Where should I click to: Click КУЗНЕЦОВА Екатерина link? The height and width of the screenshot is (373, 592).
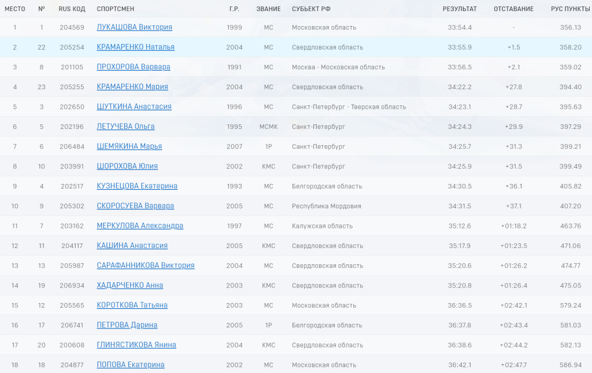pos(137,186)
